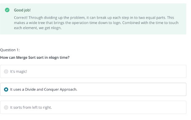Select the Divide and Conquer radio button

(6, 90)
